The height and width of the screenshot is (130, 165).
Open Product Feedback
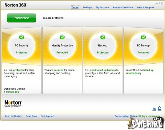coord(123,7)
